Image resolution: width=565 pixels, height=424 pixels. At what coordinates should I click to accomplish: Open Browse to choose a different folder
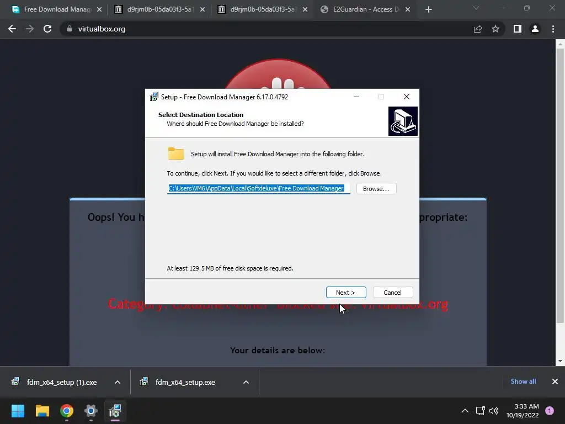[x=376, y=189]
